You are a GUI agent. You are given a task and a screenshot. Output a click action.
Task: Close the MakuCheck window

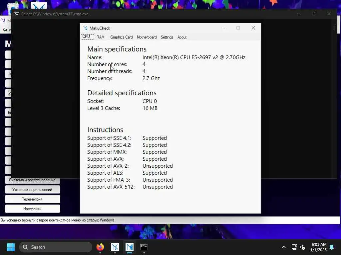pyautogui.click(x=253, y=28)
